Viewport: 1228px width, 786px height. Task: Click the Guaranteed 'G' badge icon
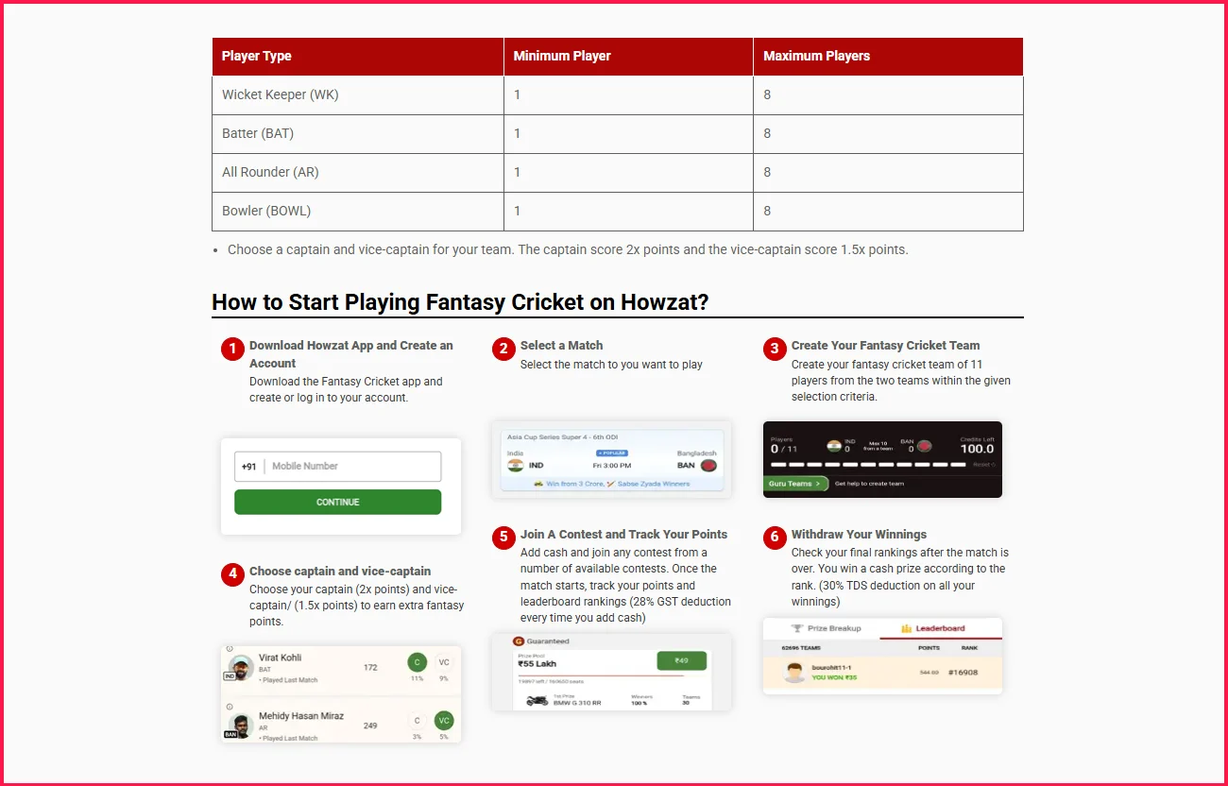coord(518,641)
